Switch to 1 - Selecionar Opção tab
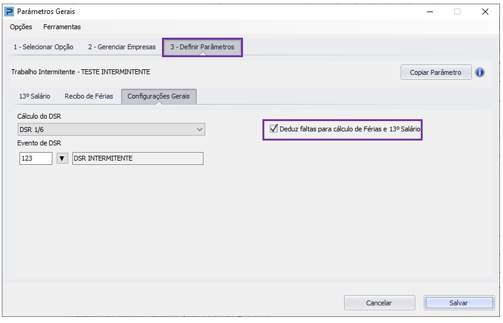The width and height of the screenshot is (503, 323). click(x=43, y=47)
